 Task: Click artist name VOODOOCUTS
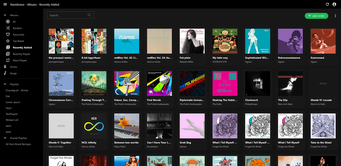point(220,62)
